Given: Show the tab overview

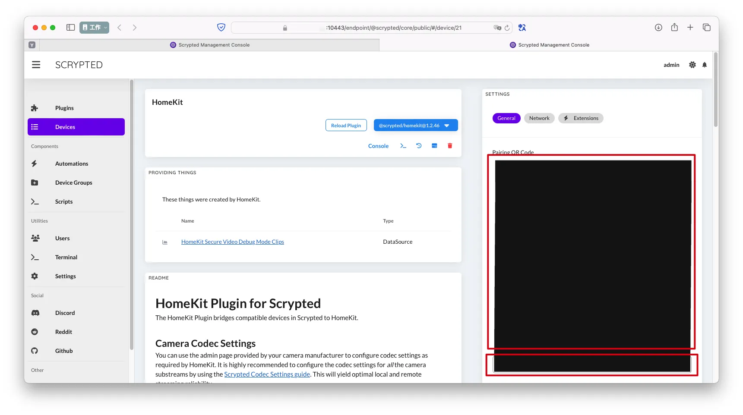Looking at the screenshot, I should (x=707, y=28).
